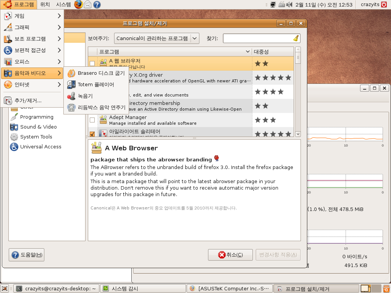391x293 pixels.
Task: Open the clock showing 2월 11일
Action: point(324,5)
